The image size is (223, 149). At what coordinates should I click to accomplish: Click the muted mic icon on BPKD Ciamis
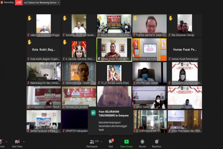pyautogui.click(x=134, y=107)
